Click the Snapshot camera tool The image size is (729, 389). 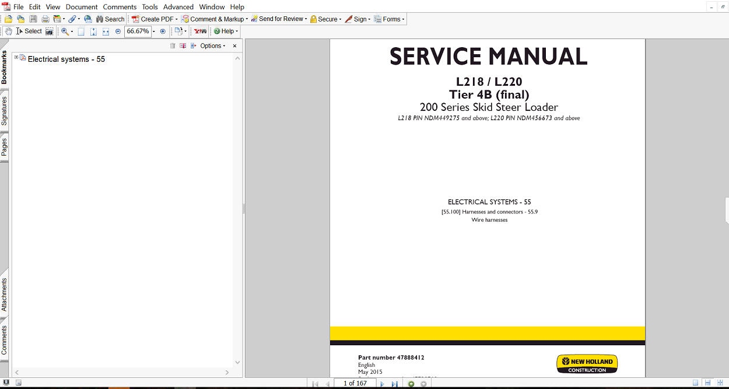pos(50,31)
